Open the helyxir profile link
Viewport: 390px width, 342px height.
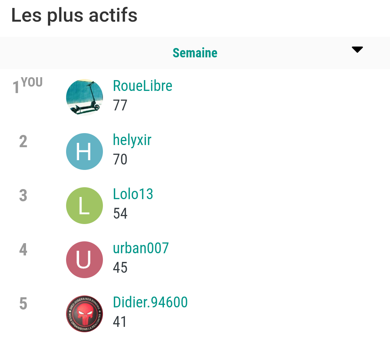pos(132,140)
